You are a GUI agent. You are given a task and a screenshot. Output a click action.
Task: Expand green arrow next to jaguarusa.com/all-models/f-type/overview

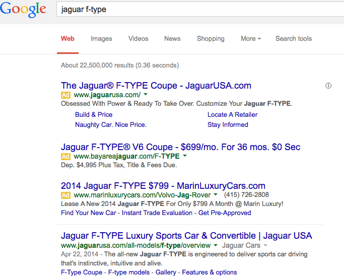[216, 245]
